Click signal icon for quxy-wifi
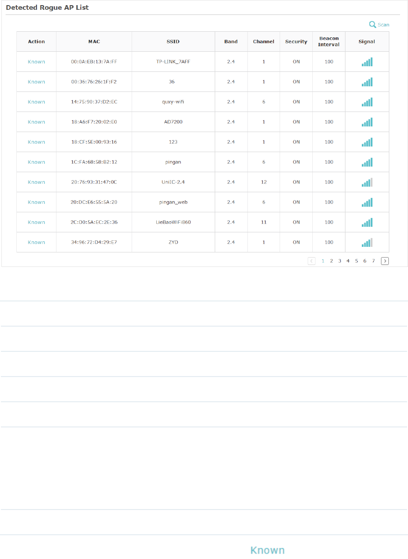Screen dimensions: 408x559 pyautogui.click(x=367, y=102)
